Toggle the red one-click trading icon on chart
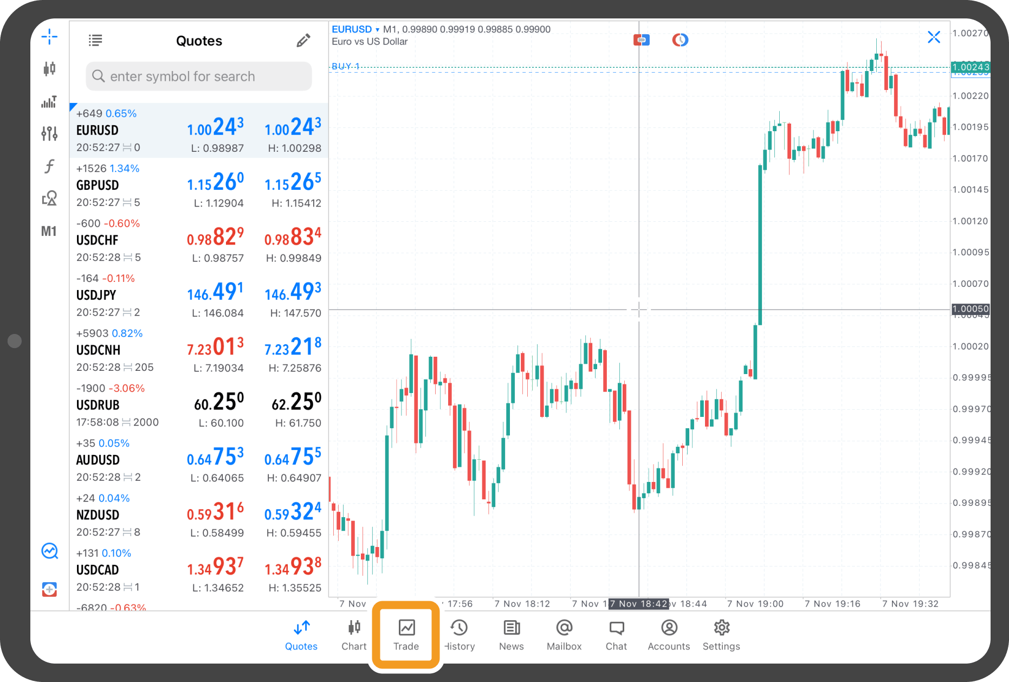1009x682 pixels. (x=642, y=40)
